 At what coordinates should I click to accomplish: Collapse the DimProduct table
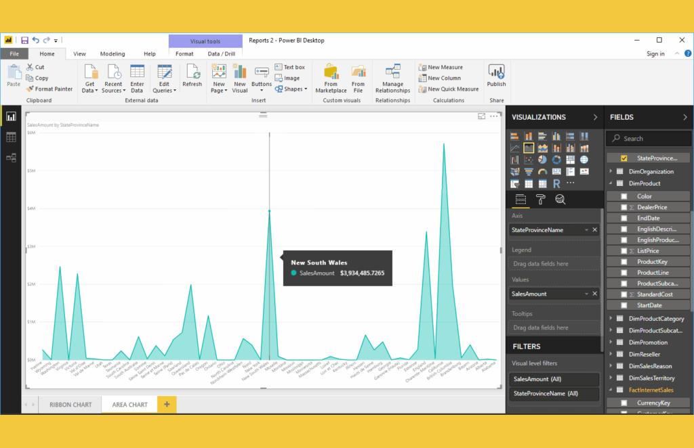tap(611, 183)
